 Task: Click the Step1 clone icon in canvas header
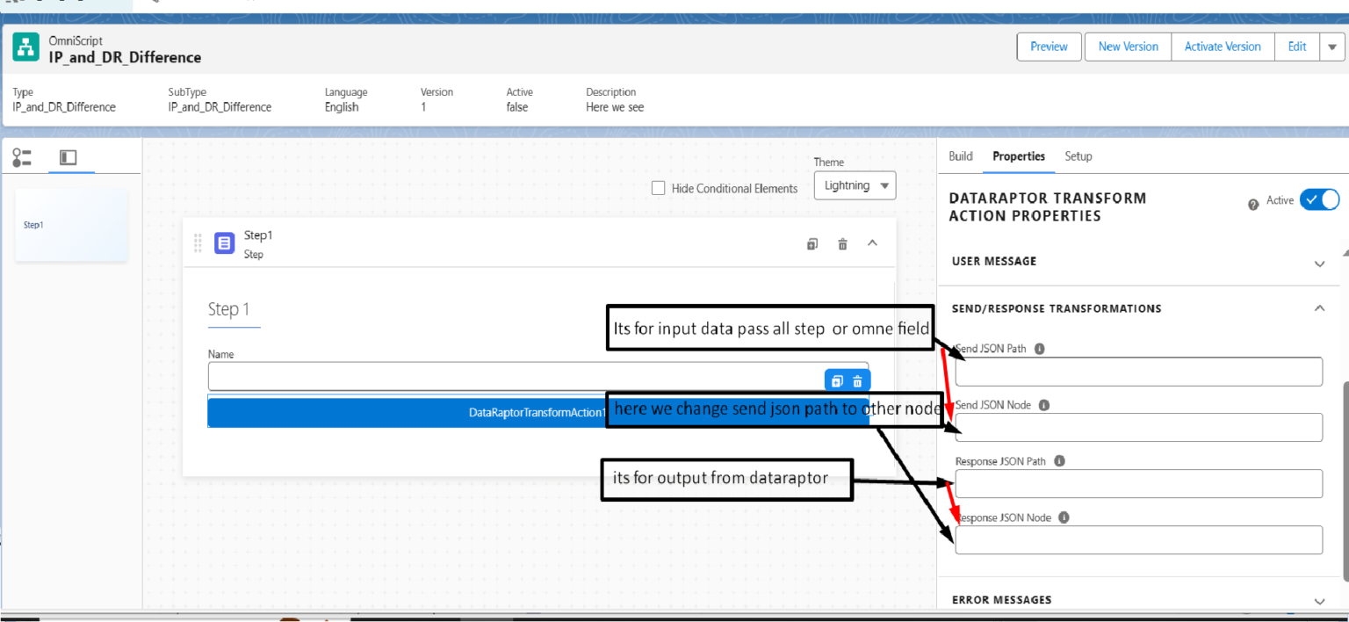pos(812,243)
